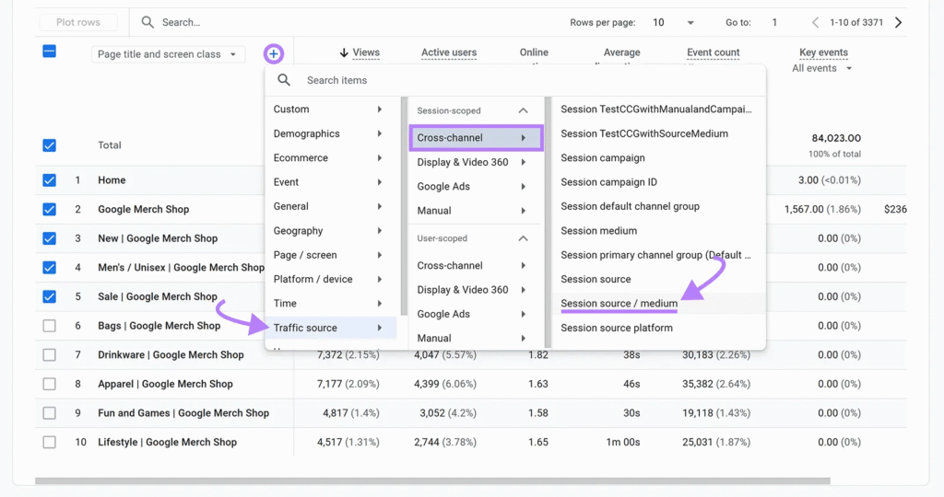Check the Drinkware row checkbox
The image size is (944, 497).
pyautogui.click(x=50, y=354)
